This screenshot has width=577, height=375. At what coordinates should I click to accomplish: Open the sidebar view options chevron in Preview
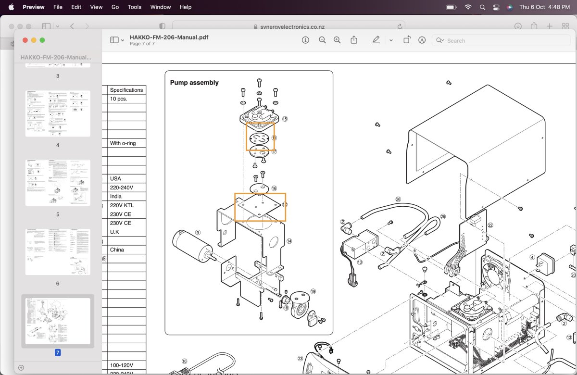[x=123, y=40]
